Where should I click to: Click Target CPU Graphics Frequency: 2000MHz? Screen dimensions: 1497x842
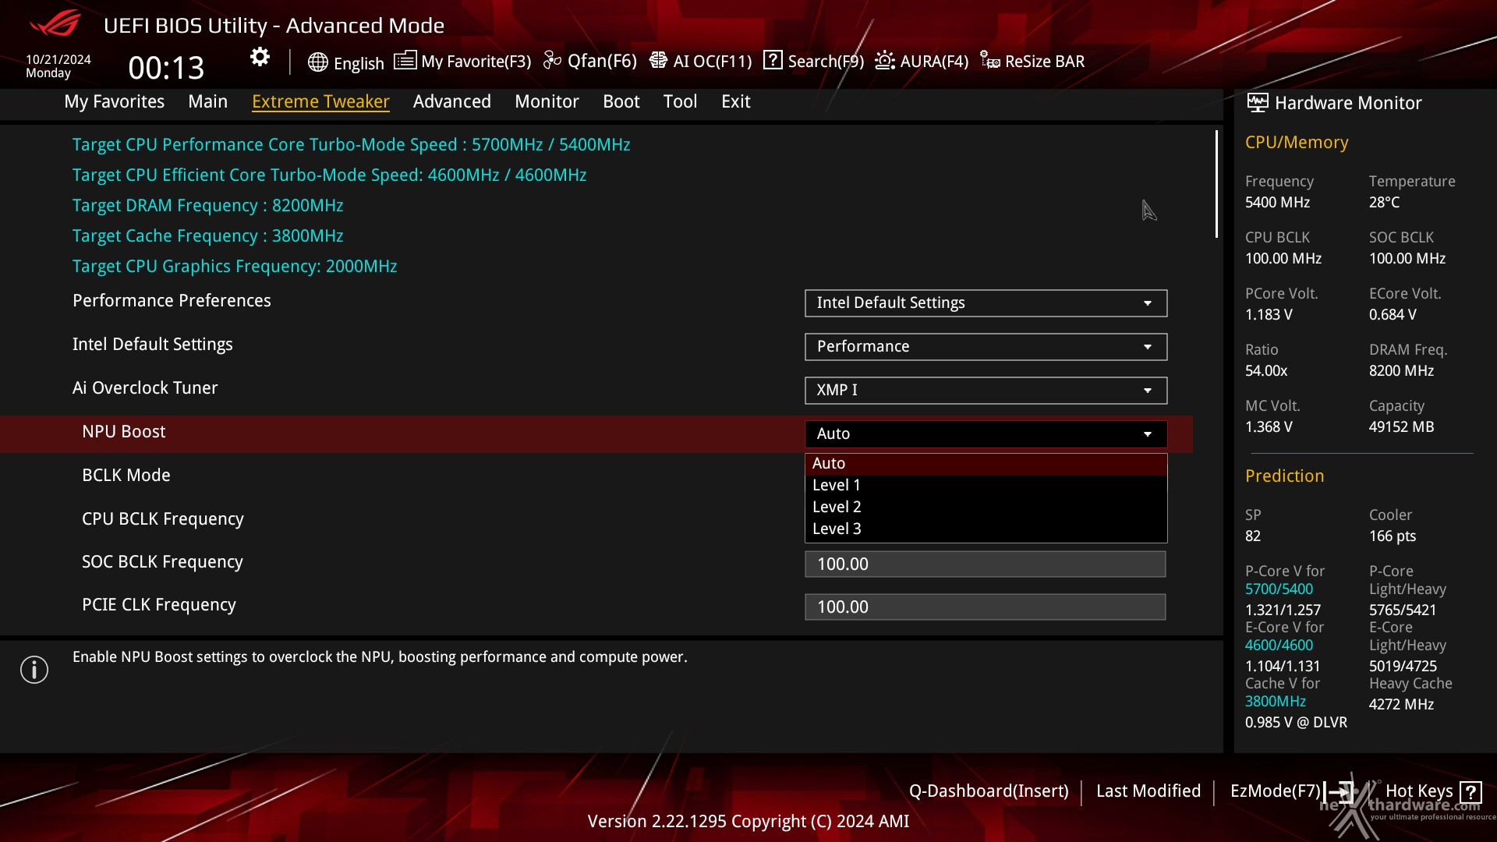[x=235, y=267]
